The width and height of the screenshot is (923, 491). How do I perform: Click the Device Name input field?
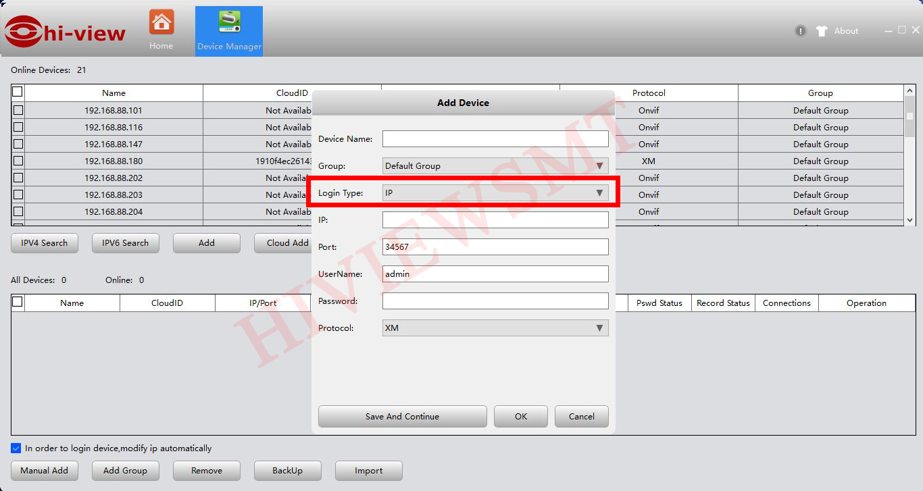pos(495,139)
